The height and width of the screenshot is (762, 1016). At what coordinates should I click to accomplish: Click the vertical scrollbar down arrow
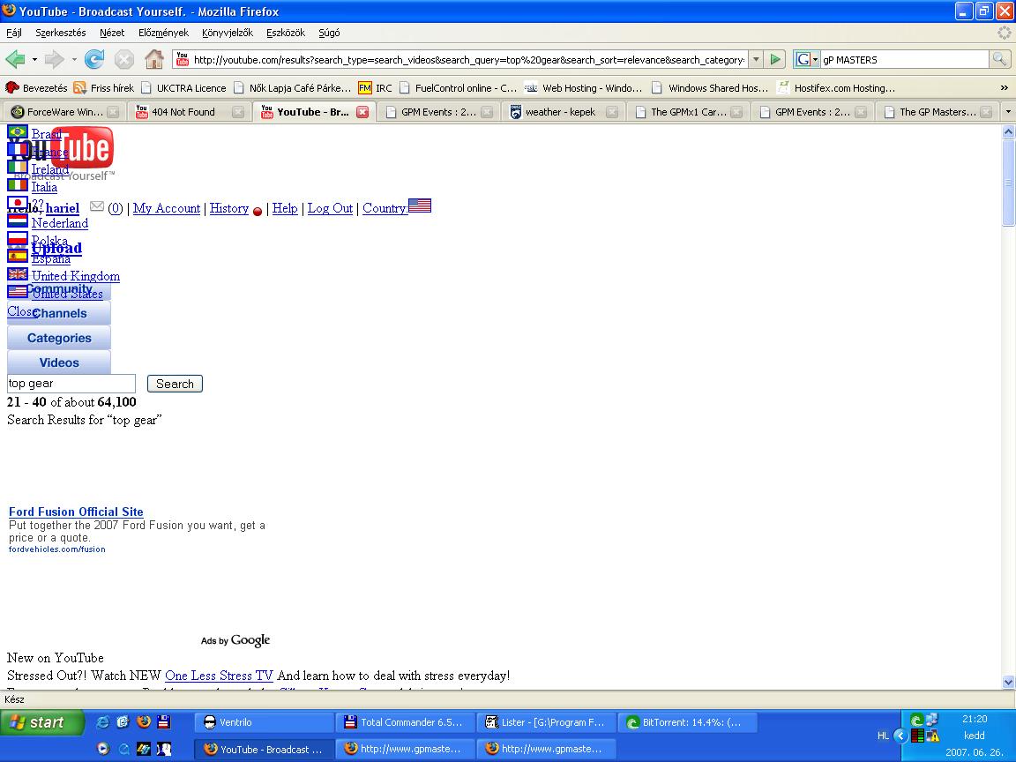[x=1008, y=682]
